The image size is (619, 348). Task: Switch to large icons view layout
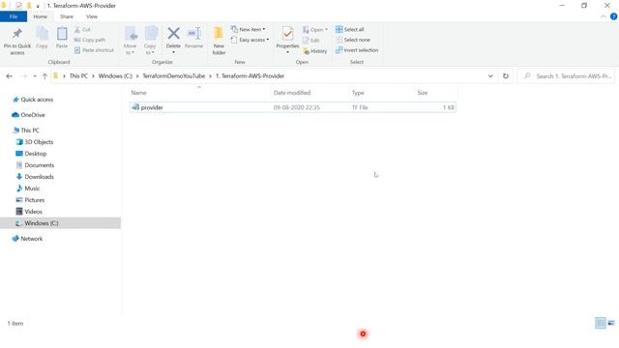tap(611, 323)
